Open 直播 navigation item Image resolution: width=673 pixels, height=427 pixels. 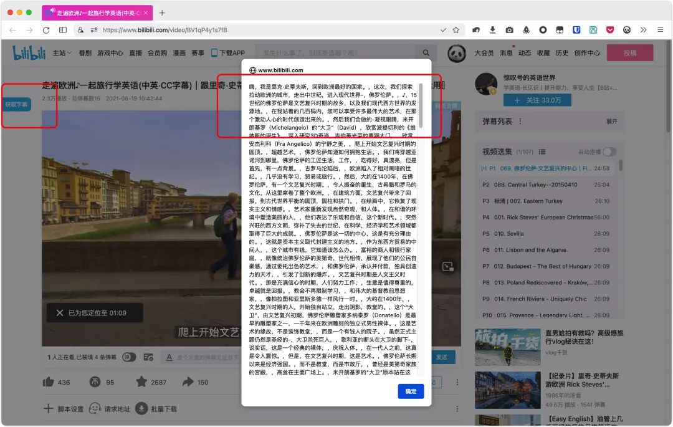(x=136, y=53)
